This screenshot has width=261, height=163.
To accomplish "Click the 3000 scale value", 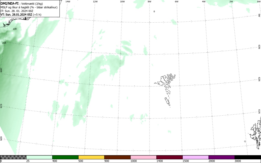I will pyautogui.click(x=238, y=161).
